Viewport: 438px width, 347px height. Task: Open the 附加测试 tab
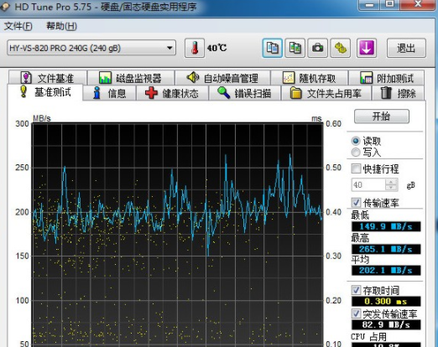tap(387, 78)
